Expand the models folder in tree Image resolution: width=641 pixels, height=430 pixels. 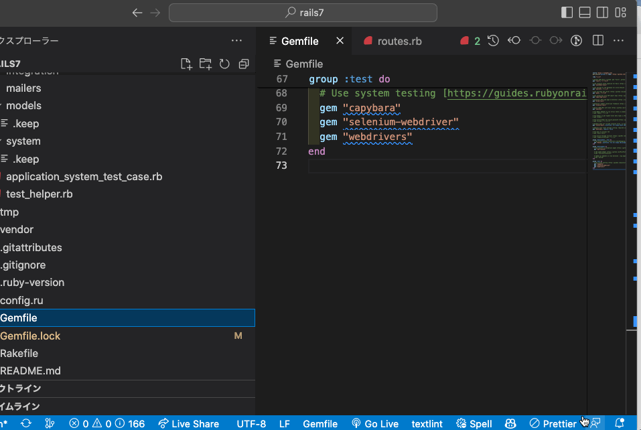23,106
